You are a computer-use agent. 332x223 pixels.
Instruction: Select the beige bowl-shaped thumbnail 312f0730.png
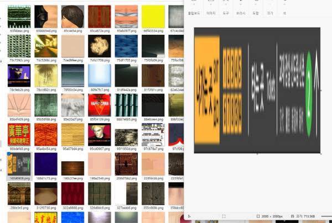tap(46, 194)
